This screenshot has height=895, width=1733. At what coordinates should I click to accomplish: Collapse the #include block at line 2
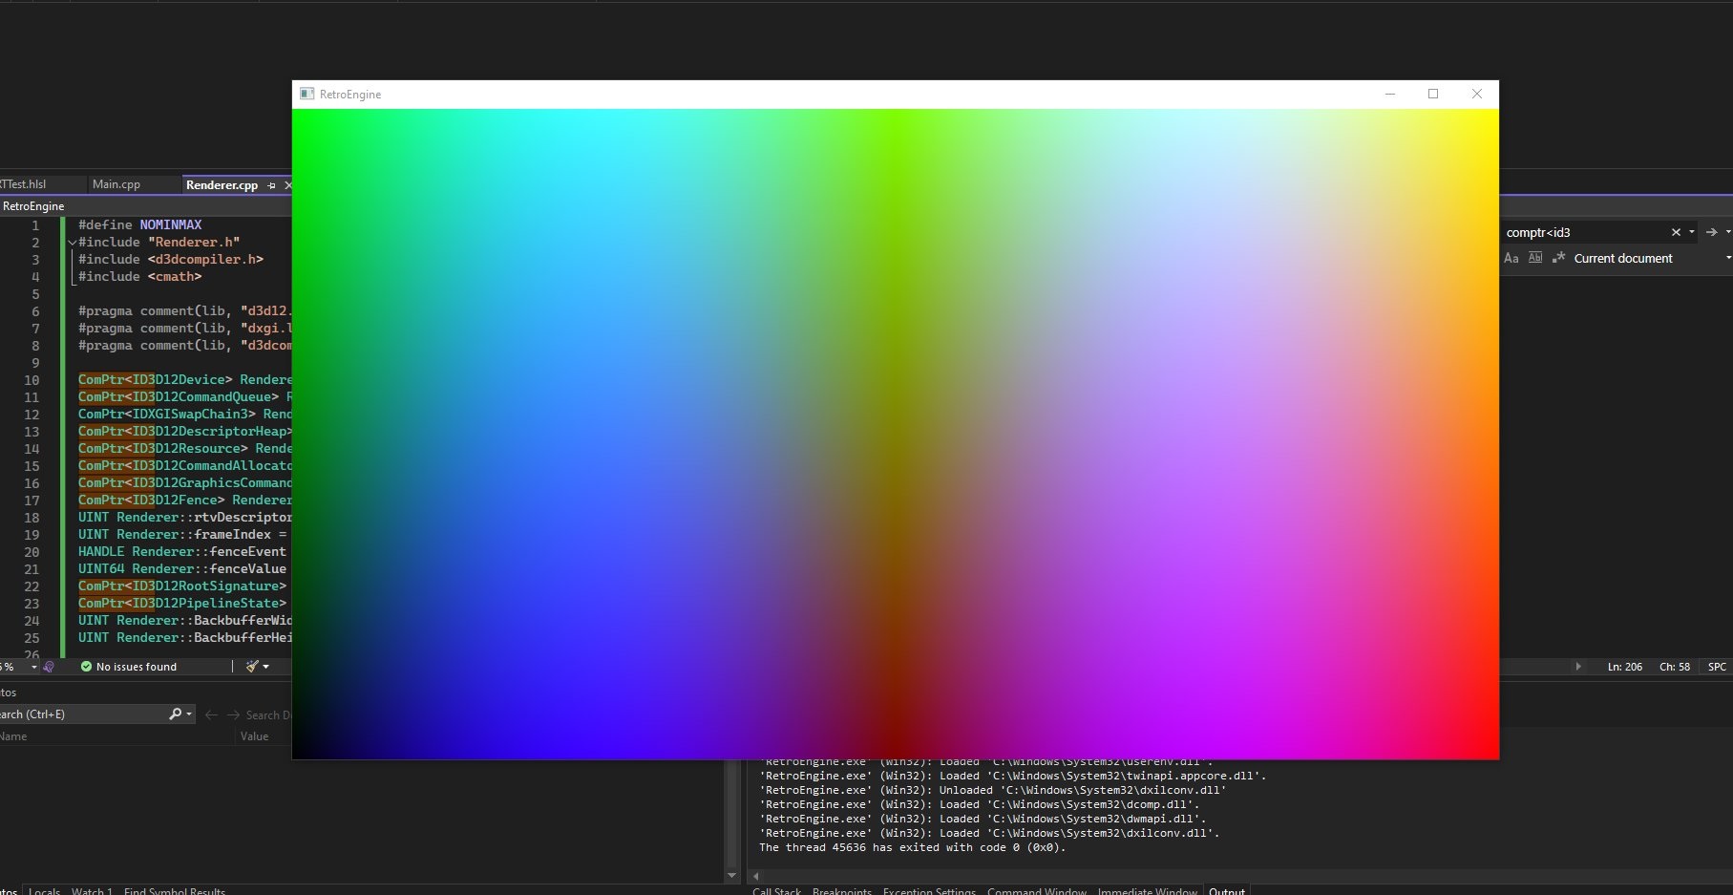[x=72, y=243]
